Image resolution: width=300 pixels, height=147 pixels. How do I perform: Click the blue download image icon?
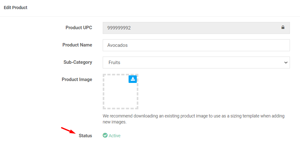tap(133, 79)
